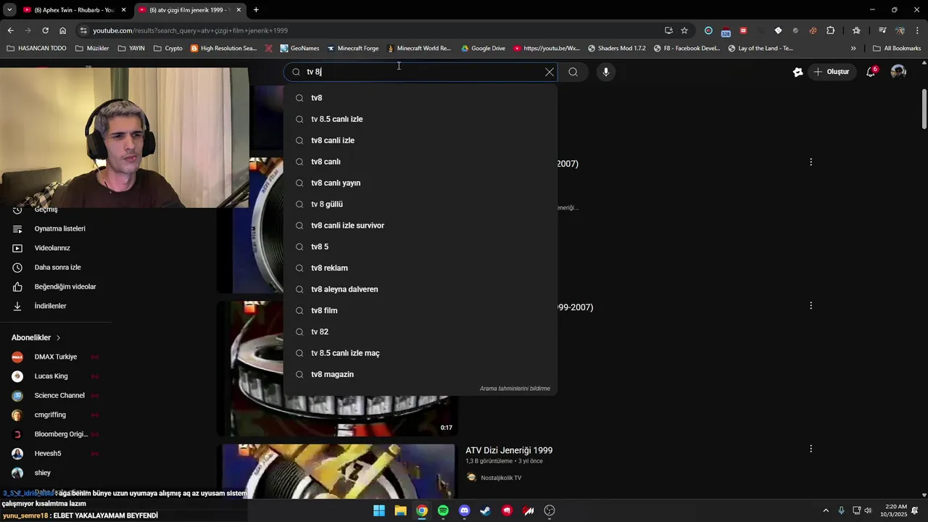Open Geçmiş history in the sidebar
The image size is (928, 522).
coord(46,210)
